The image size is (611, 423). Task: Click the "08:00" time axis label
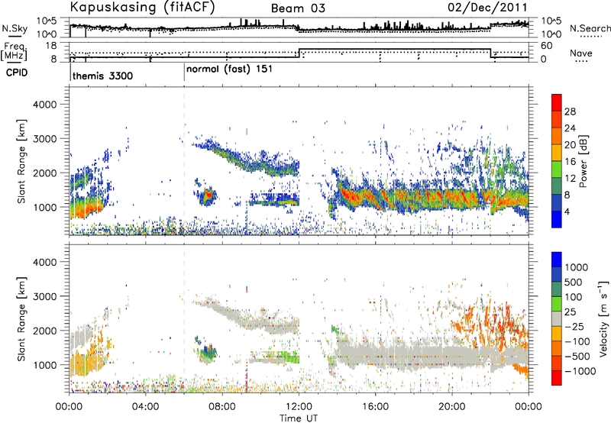tap(222, 407)
